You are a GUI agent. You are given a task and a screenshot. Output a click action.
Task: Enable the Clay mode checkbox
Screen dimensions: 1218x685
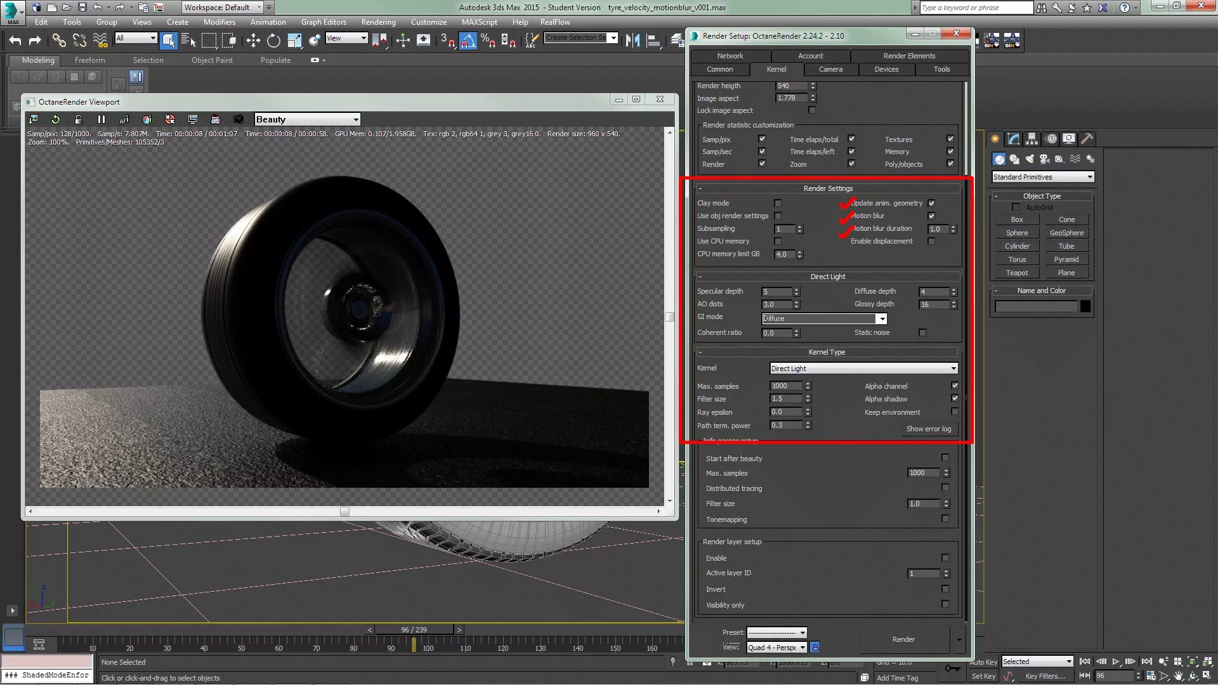778,204
